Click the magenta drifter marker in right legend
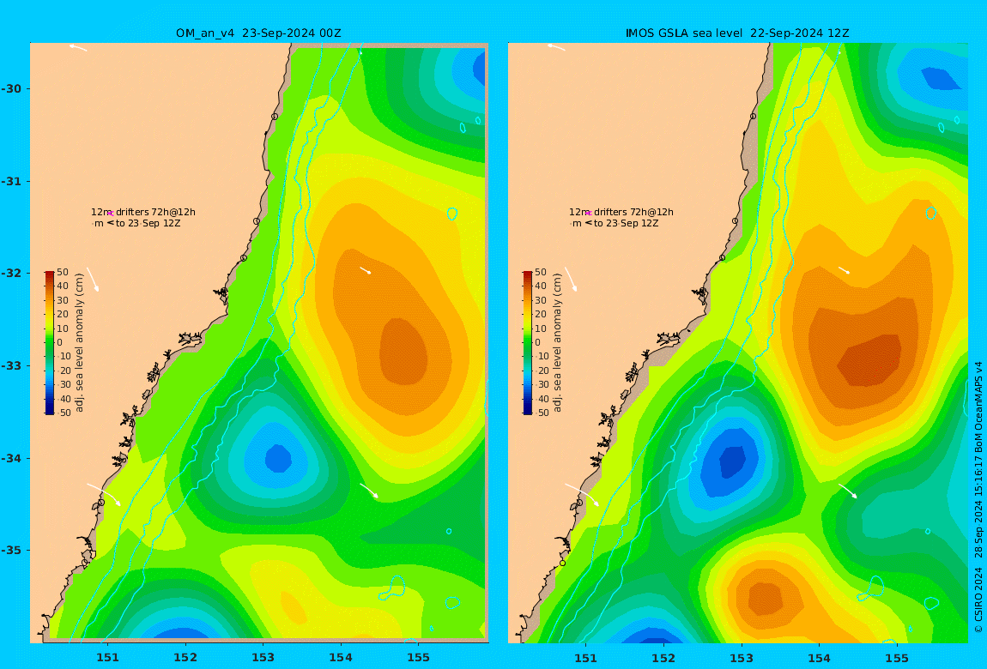This screenshot has height=669, width=987. pos(589,214)
